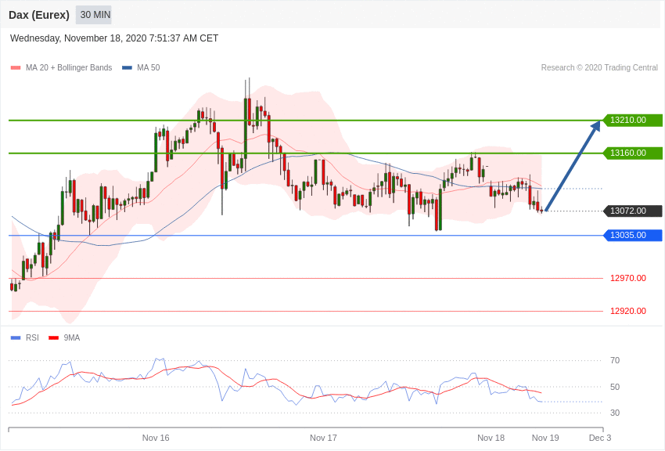Click the Dec 3 date axis label
Viewport: 665px width, 451px height.
tap(600, 438)
